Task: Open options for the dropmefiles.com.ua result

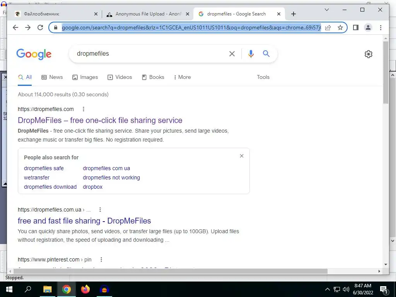Action: point(100,210)
